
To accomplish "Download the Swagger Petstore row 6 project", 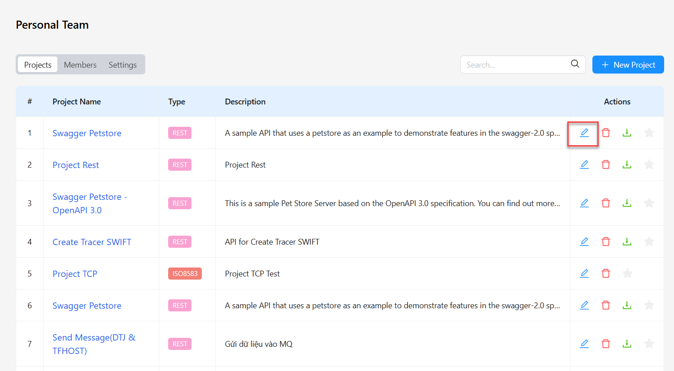I will [x=626, y=305].
